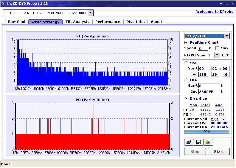
Task: Expand the C1C2/PIPO test type dropdown
Action: pyautogui.click(x=226, y=36)
